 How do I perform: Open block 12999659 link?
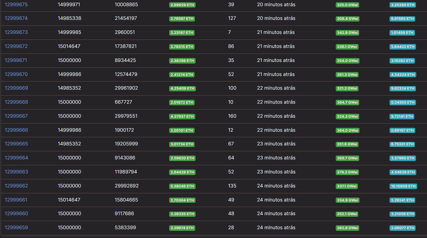click(x=16, y=228)
